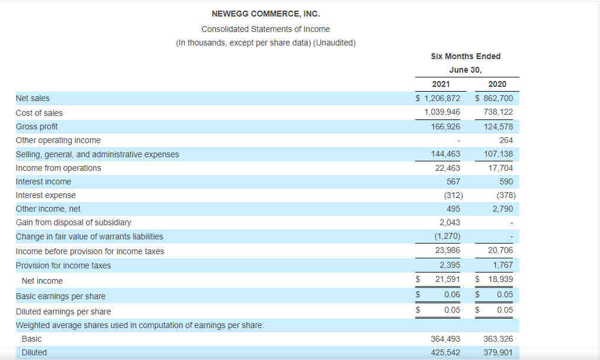
Task: Select the 2021 column header
Action: pos(441,84)
